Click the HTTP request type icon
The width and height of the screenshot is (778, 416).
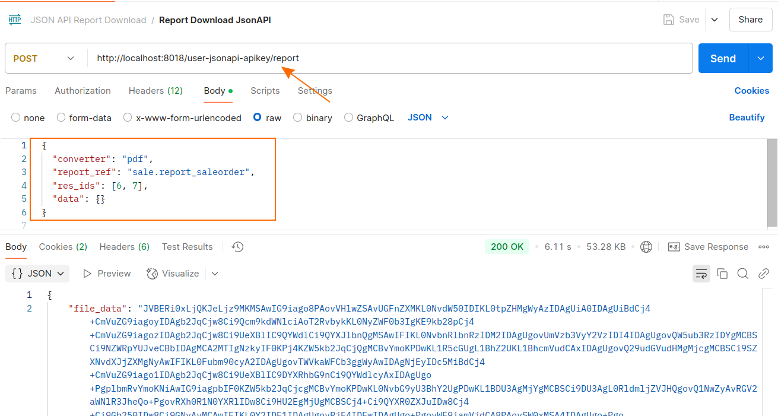pyautogui.click(x=15, y=20)
